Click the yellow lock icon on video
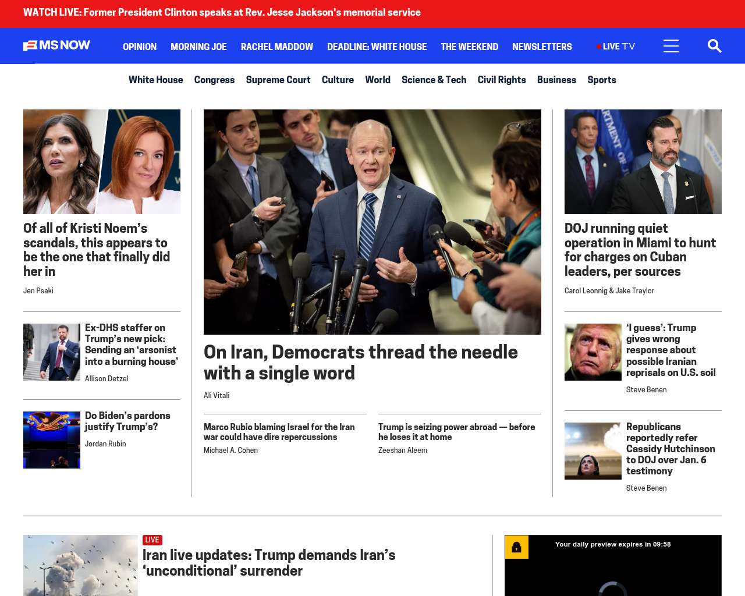This screenshot has height=596, width=745. coord(516,547)
